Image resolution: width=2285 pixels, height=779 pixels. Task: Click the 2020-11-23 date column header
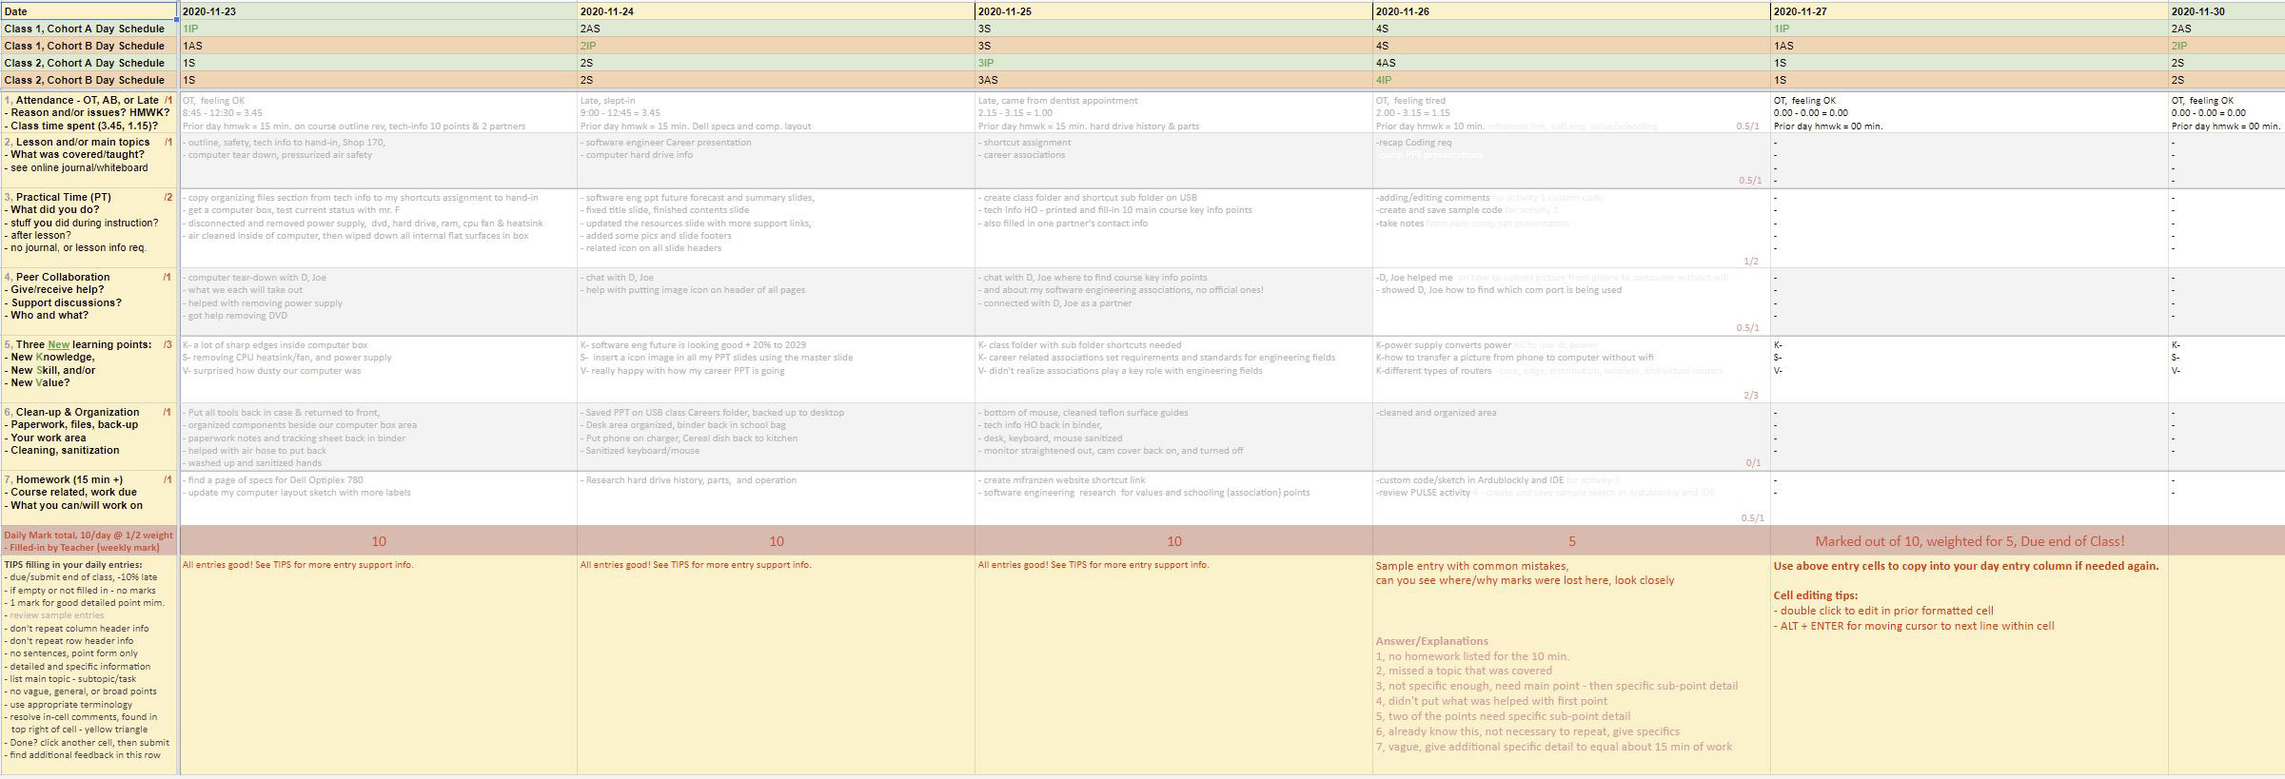377,11
